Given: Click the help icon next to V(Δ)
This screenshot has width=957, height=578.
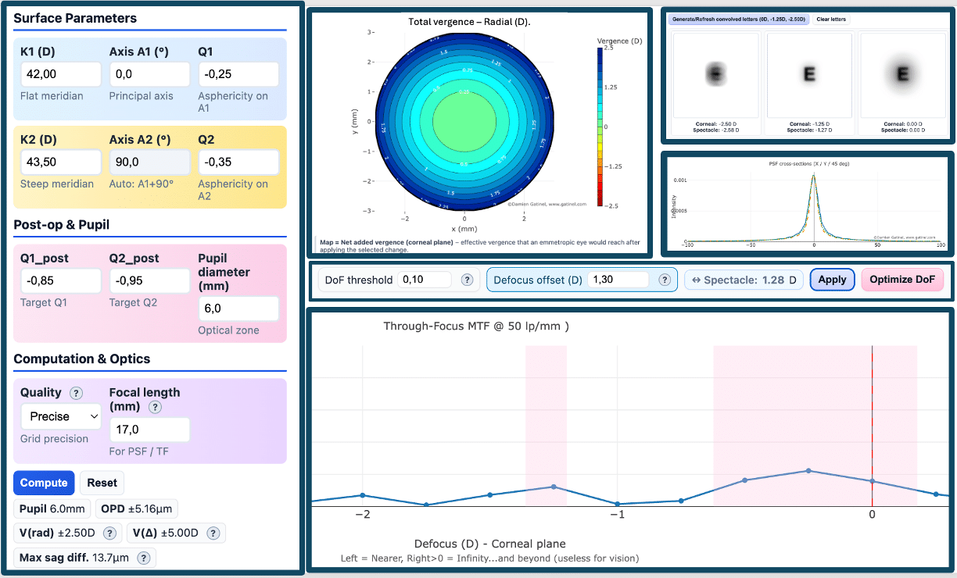Looking at the screenshot, I should (x=212, y=533).
